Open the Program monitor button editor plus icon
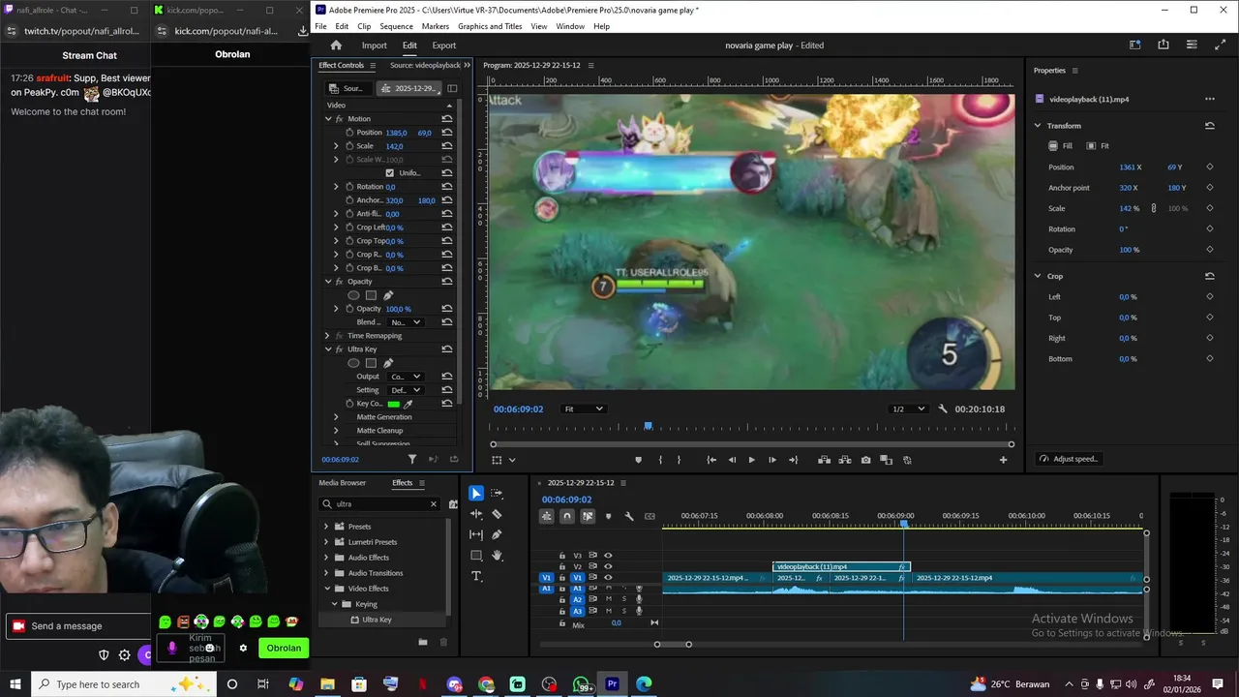Screen dimensions: 1239x697 [x=1003, y=460]
